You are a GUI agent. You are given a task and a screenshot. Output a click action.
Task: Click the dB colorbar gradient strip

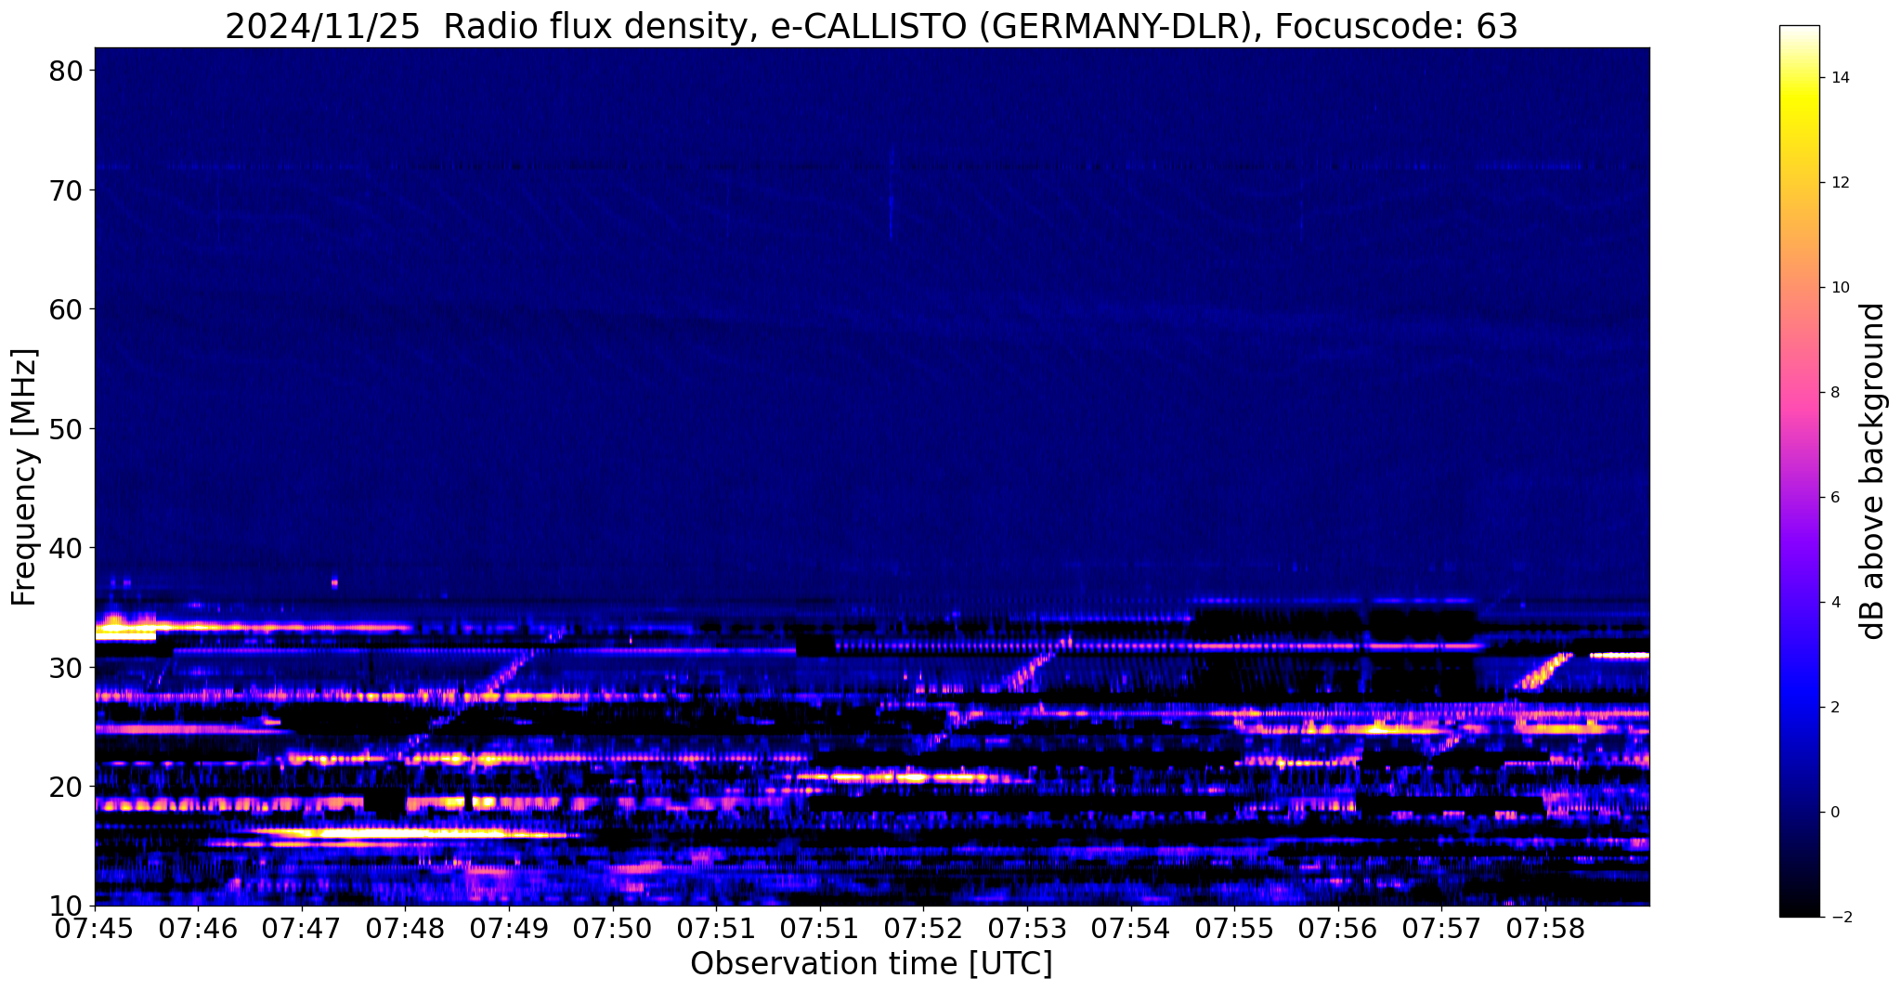1799,471
